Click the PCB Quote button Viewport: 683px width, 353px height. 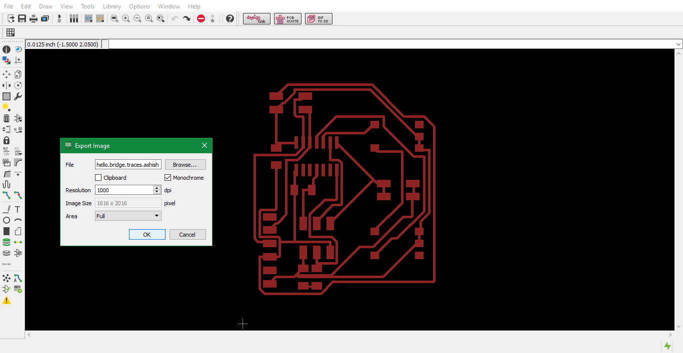(x=287, y=18)
